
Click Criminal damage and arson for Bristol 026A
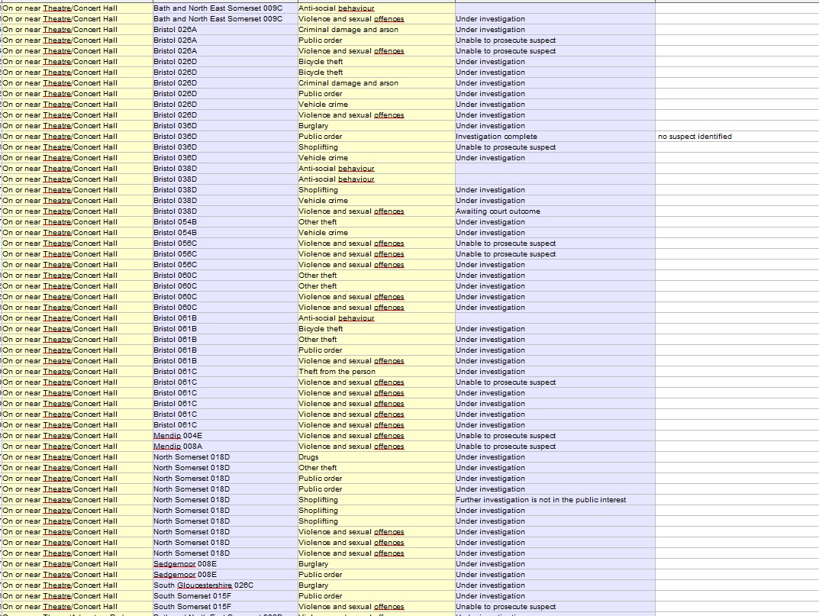[348, 30]
